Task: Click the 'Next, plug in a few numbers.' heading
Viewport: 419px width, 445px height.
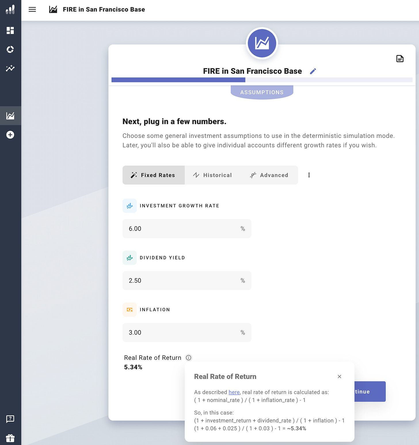Action: click(174, 121)
